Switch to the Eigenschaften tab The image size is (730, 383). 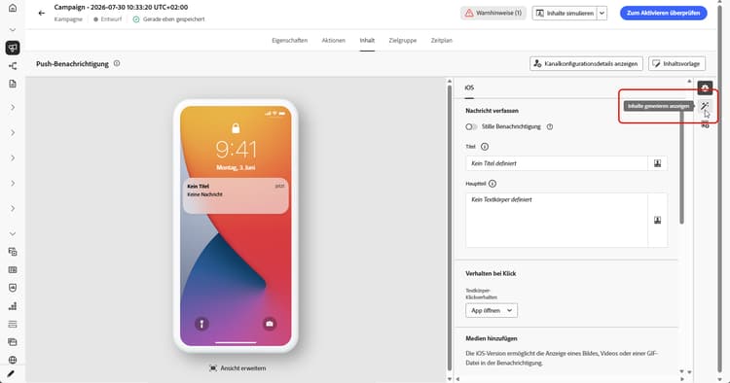coord(290,41)
